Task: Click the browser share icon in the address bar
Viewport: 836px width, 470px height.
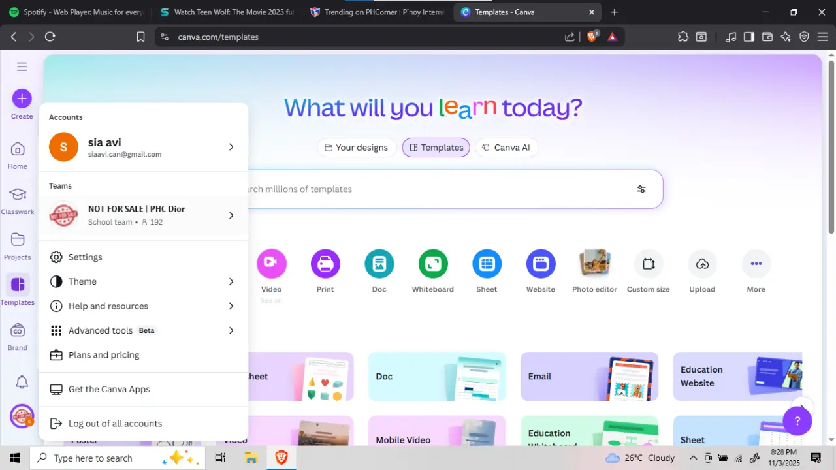Action: pyautogui.click(x=570, y=37)
